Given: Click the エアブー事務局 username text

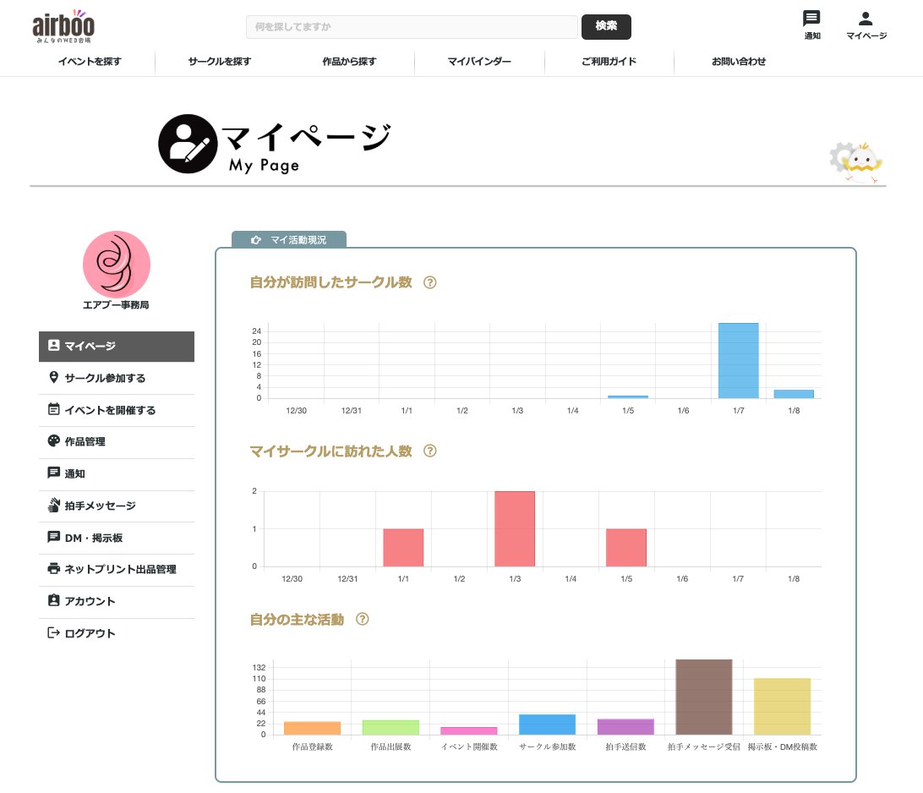Looking at the screenshot, I should click(x=116, y=305).
